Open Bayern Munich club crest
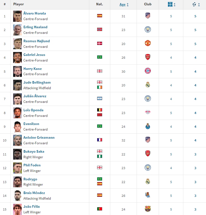 [148, 71]
